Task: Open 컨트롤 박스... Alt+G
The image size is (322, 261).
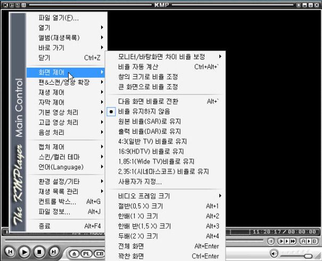Action: pos(65,201)
